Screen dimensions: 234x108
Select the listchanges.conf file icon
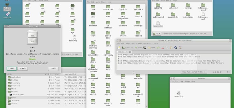[203, 16]
